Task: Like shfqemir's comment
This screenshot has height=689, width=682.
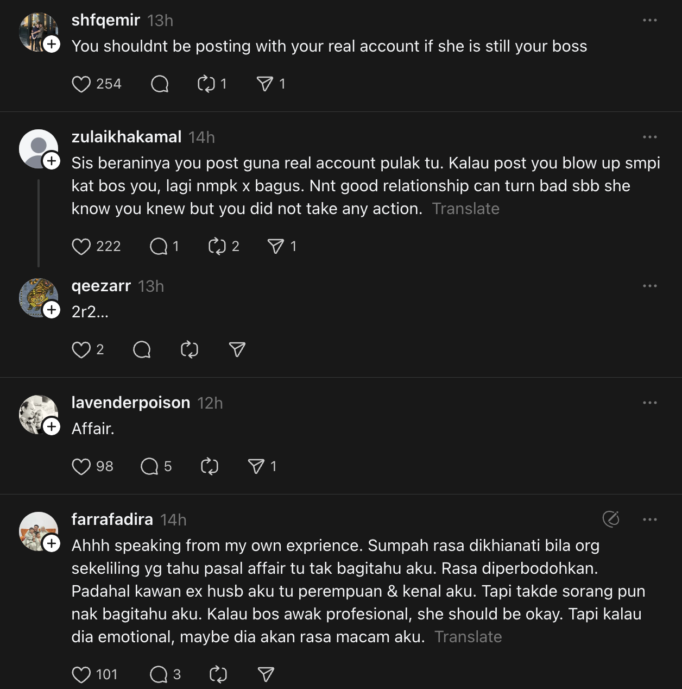Action: [81, 84]
